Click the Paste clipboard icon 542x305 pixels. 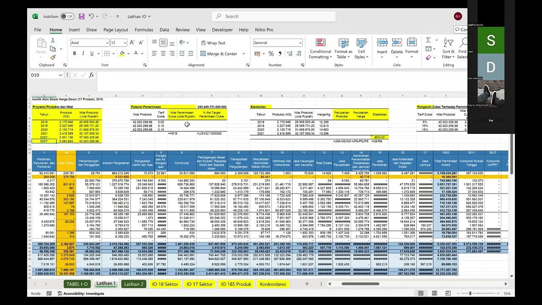click(x=41, y=43)
